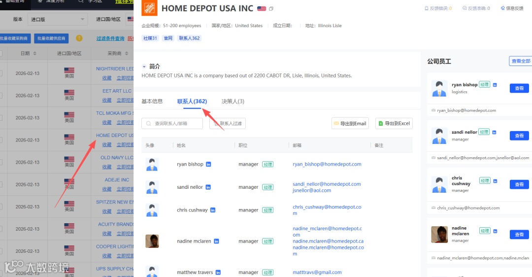Click 查看 button on nadine mclaren card
This screenshot has height=277, width=532.
pos(520,235)
